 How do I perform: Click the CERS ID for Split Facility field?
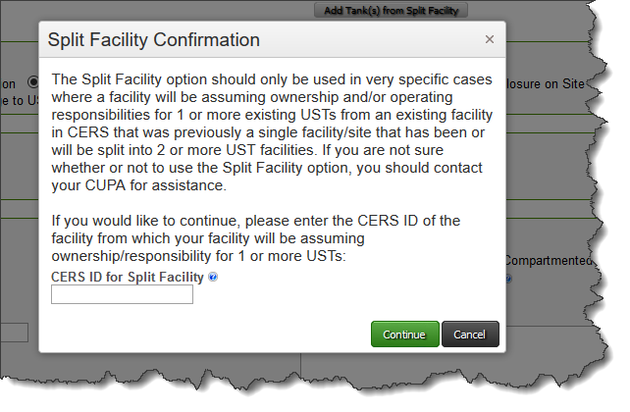point(122,294)
